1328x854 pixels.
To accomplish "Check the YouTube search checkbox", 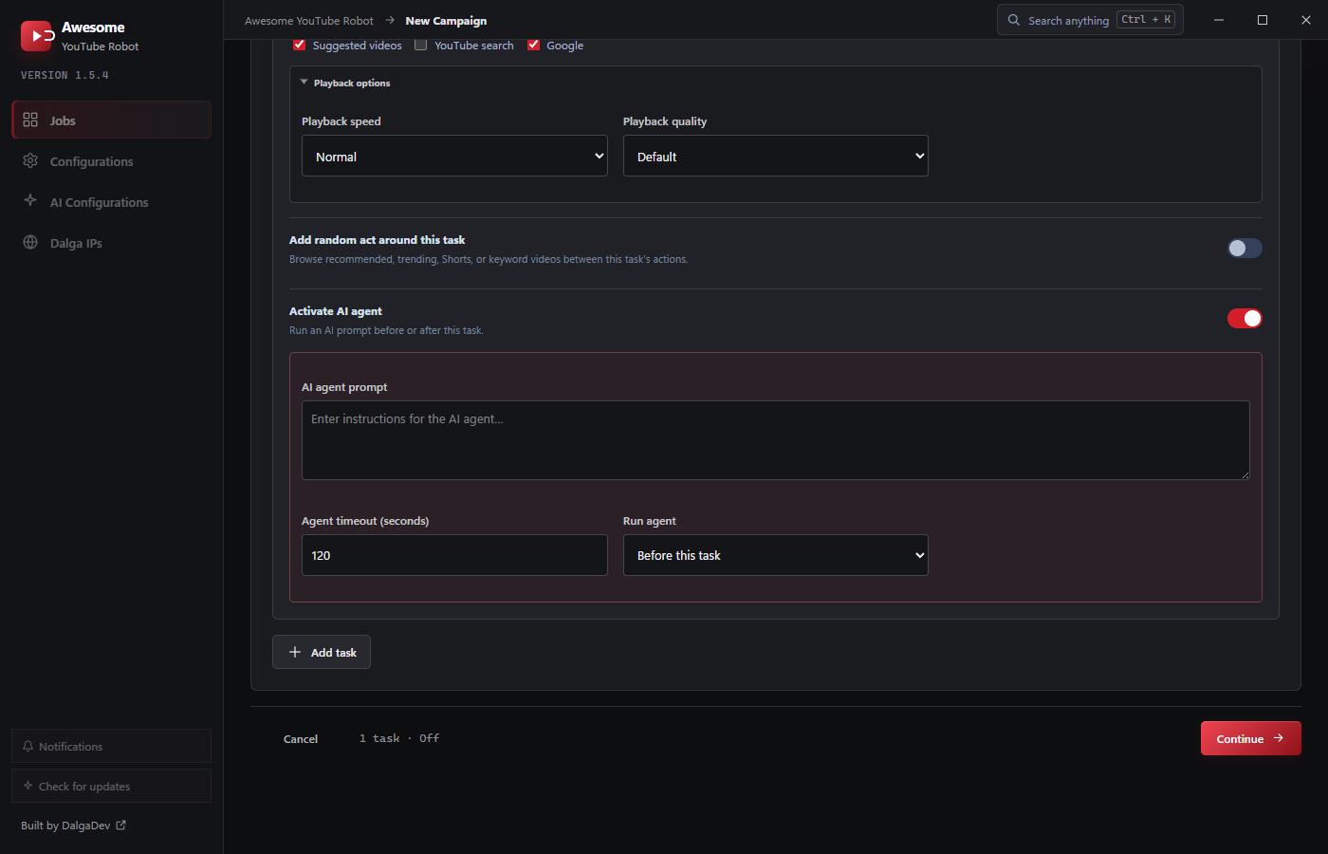I will coord(421,45).
